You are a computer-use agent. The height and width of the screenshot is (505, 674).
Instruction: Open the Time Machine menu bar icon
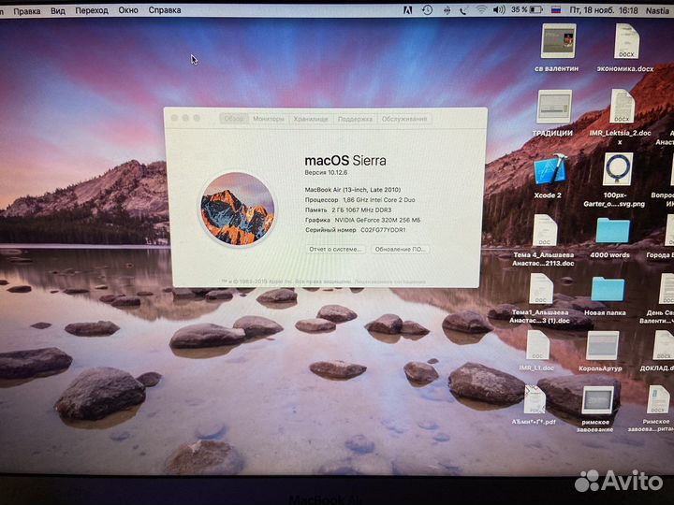(x=427, y=10)
